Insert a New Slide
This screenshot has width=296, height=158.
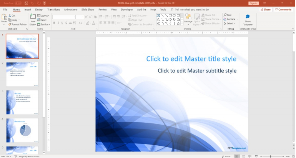tap(33, 20)
